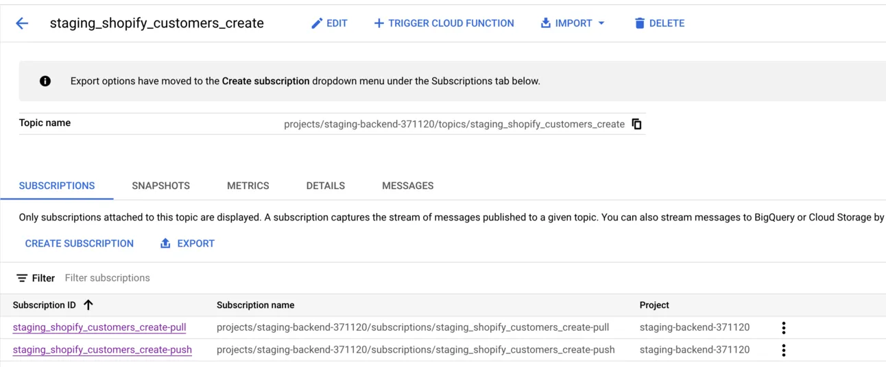Click the Filter list icon
Viewport: 886px width, 367px height.
click(x=23, y=278)
